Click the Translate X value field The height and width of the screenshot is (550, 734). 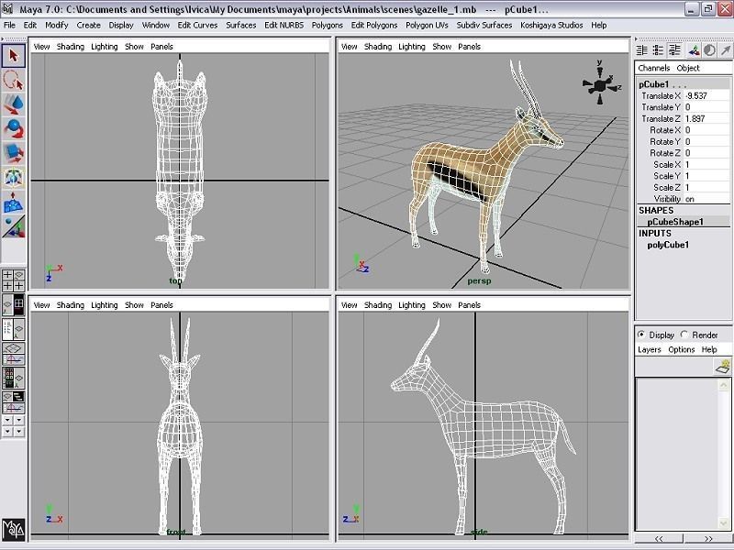pyautogui.click(x=706, y=96)
